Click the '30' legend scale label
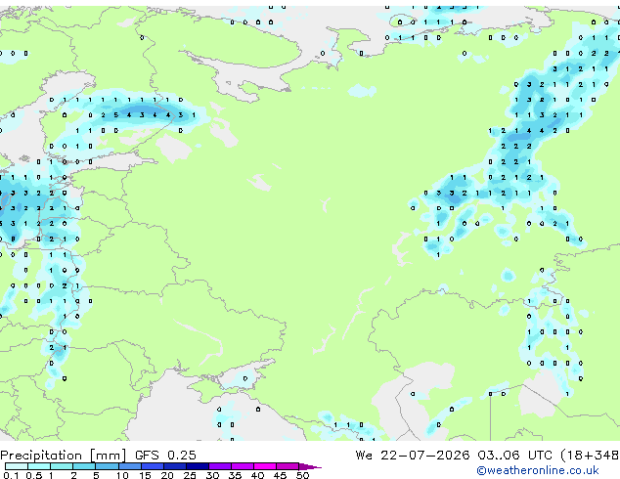Viewport: 620px width, 479px height. [213, 475]
